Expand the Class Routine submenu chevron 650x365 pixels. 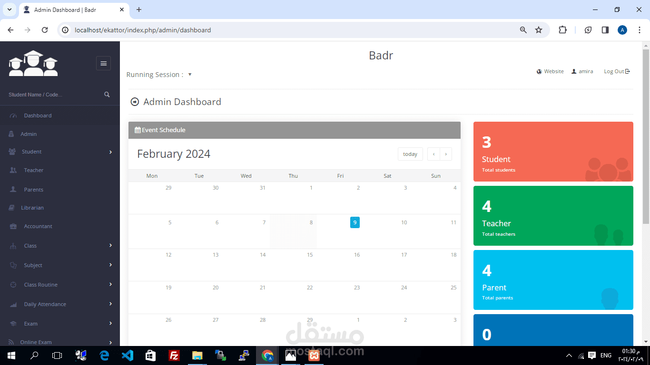click(x=110, y=284)
